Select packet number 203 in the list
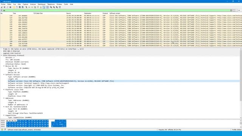 pos(121,46)
